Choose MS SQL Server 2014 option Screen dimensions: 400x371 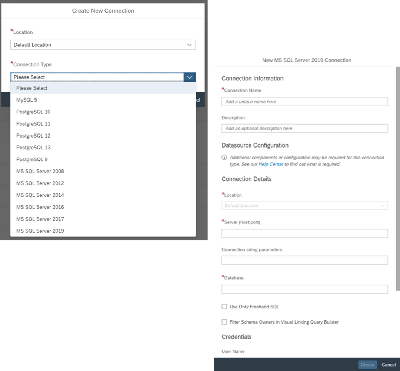point(103,195)
